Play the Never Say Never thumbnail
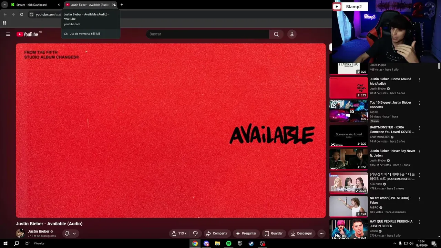Screen dimensions: 441x248 pos(349,159)
